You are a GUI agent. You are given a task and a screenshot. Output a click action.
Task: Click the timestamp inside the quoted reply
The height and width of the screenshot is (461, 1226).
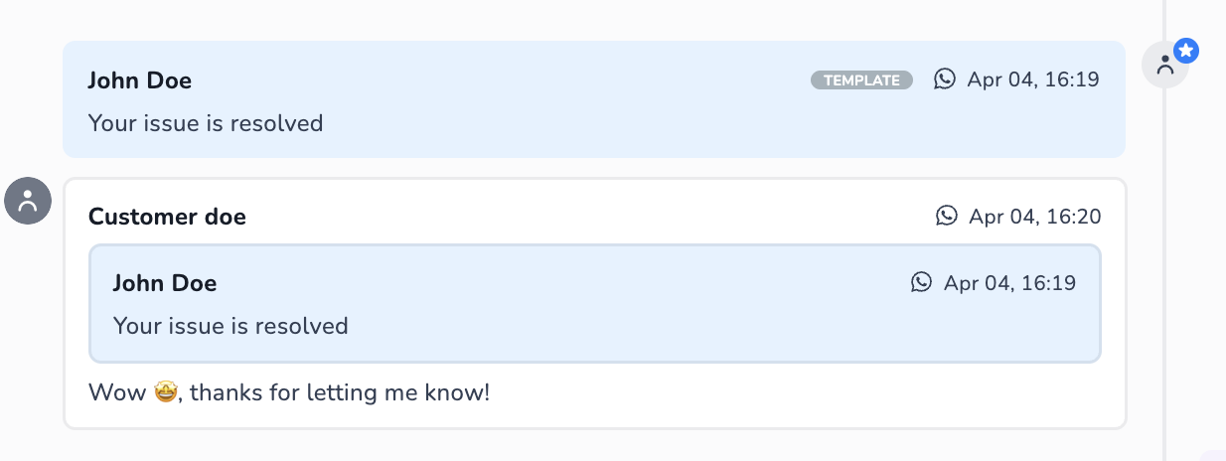pos(1009,283)
